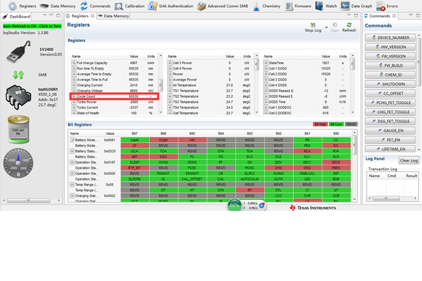Toggle Run time To Empty checkbox

(74, 69)
